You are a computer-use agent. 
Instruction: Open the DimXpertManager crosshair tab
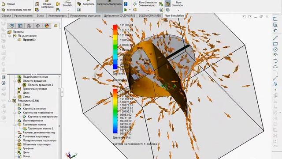point(38,26)
